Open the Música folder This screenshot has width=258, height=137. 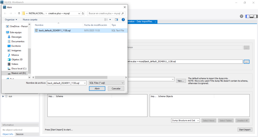pyautogui.click(x=13, y=55)
